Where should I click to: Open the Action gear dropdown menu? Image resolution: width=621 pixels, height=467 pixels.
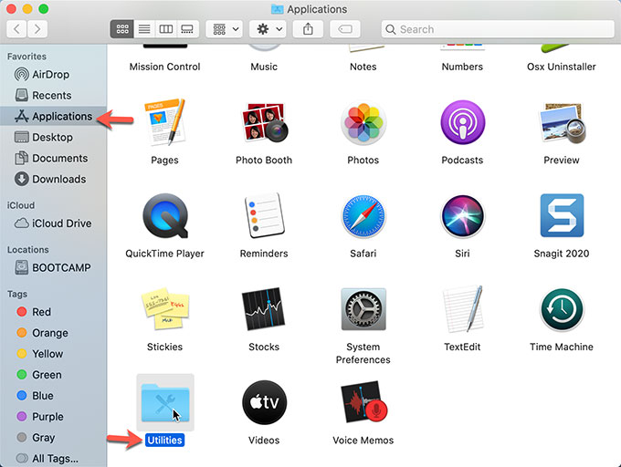point(268,29)
